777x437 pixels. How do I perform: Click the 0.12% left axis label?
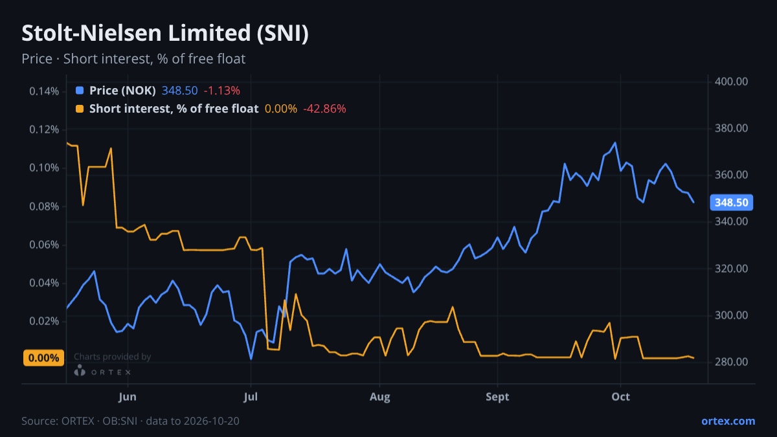(44, 129)
